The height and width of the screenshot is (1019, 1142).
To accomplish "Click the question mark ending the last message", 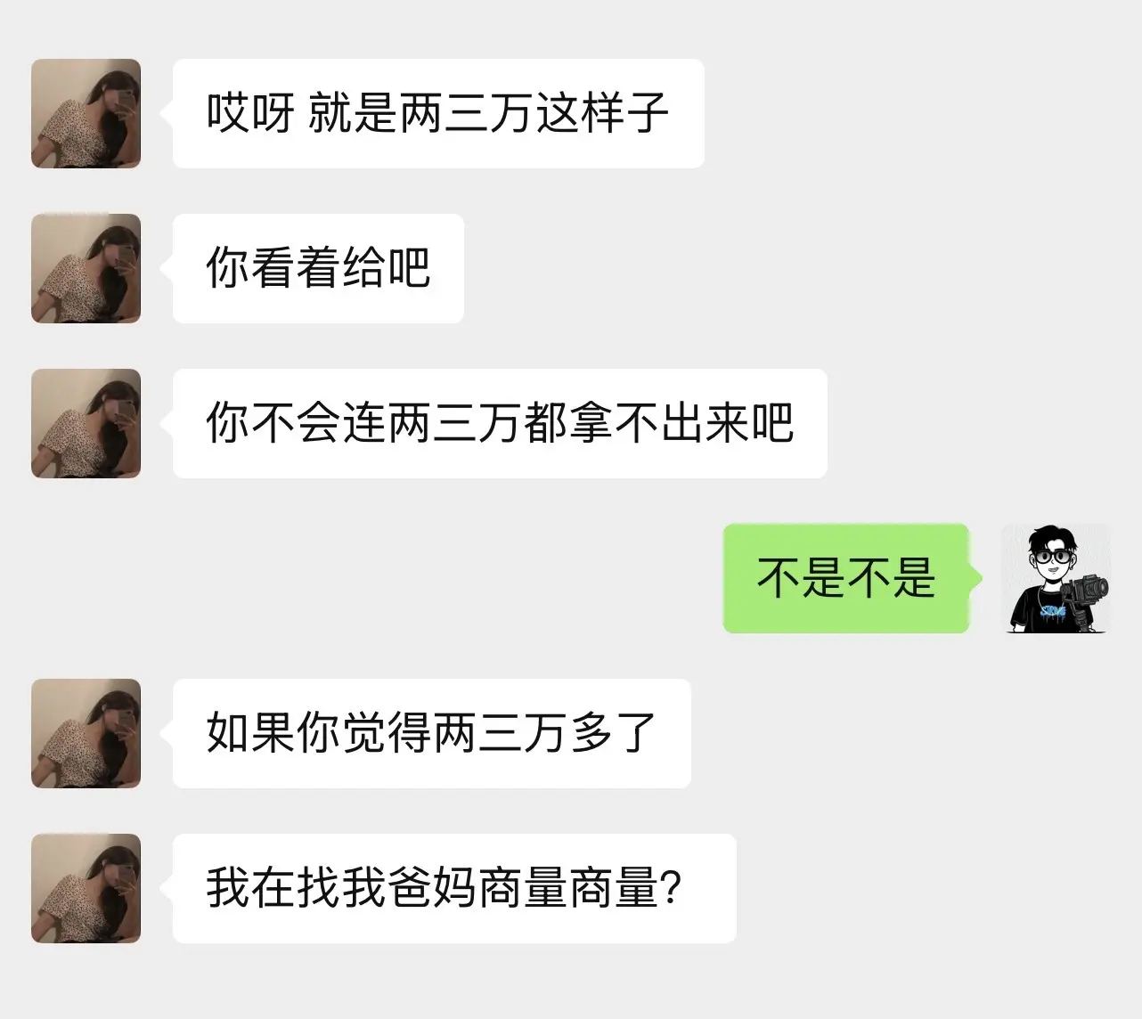I will point(673,888).
